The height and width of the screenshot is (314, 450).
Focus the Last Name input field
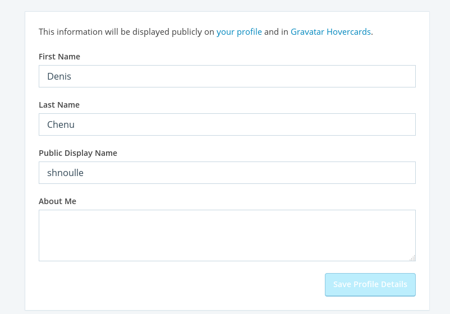227,124
